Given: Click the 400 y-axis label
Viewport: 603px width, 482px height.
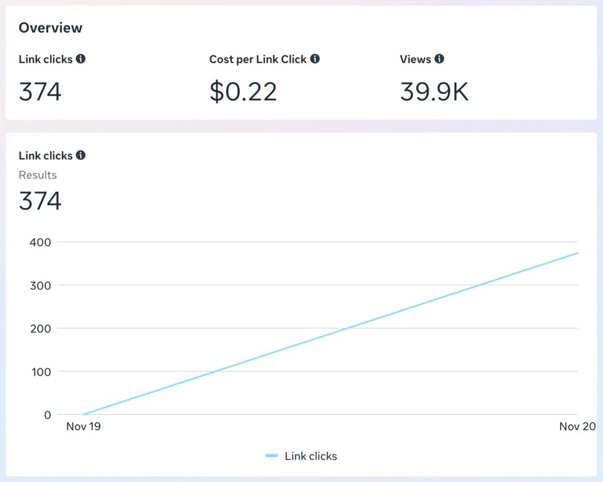Looking at the screenshot, I should click(x=40, y=242).
